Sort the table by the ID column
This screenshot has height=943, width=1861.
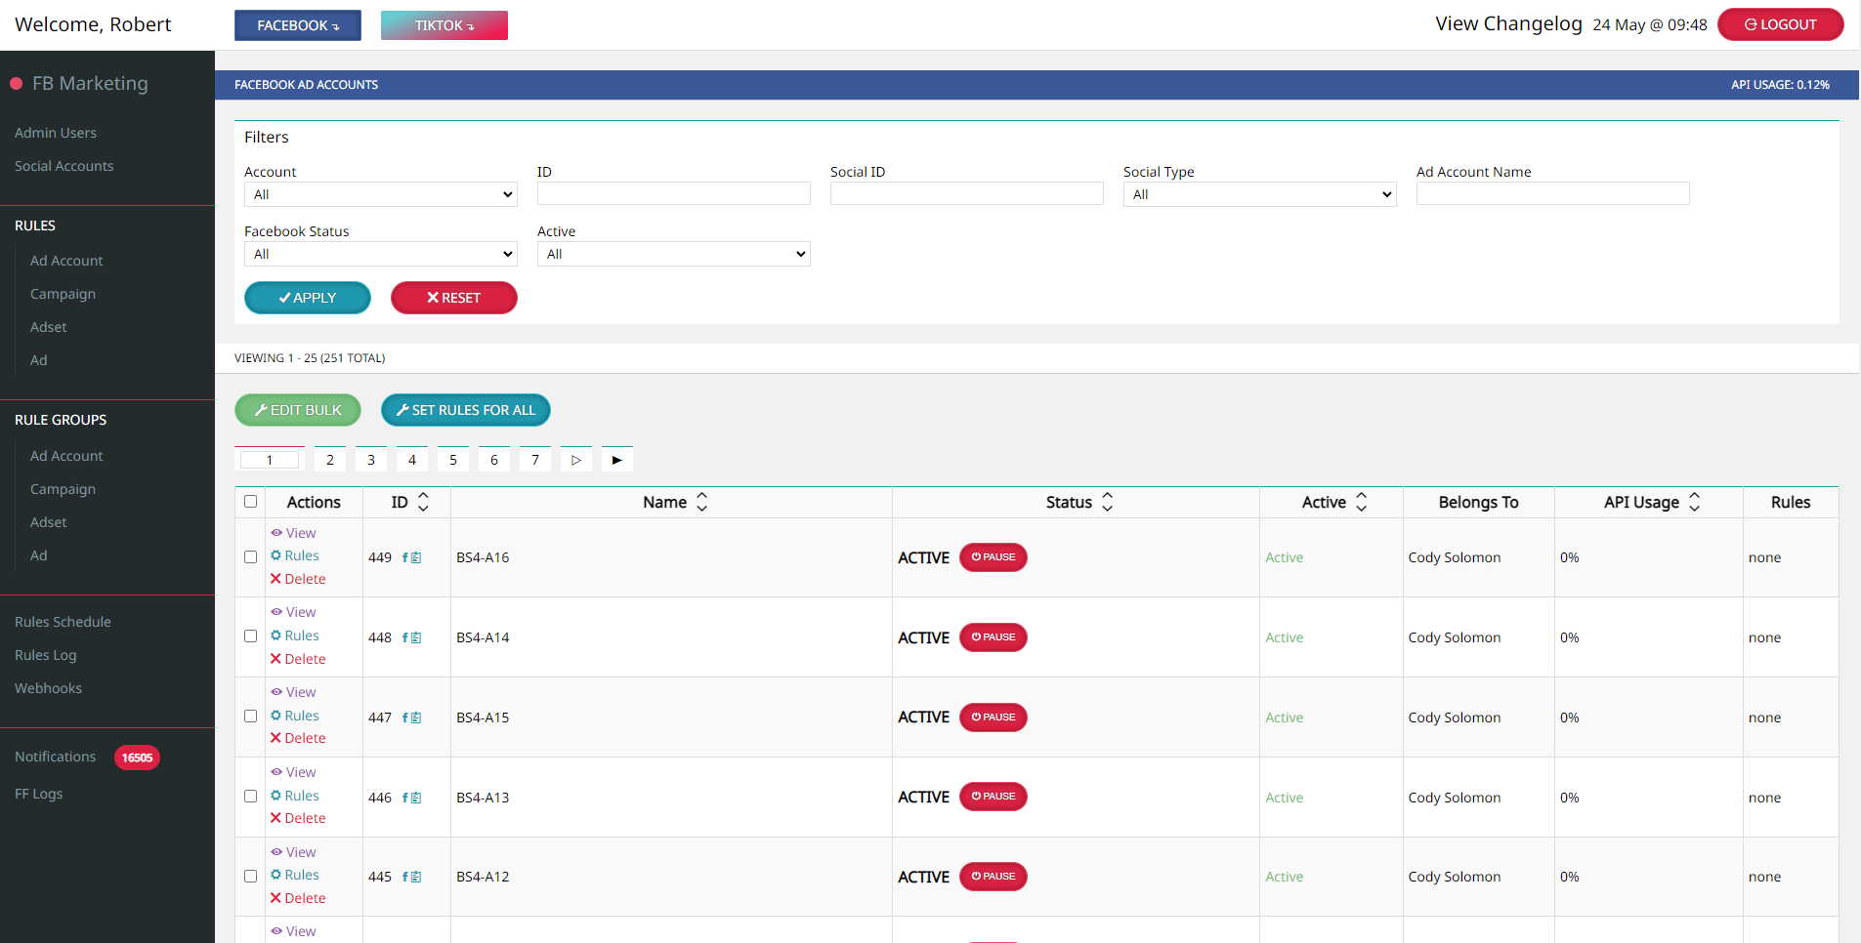point(423,502)
